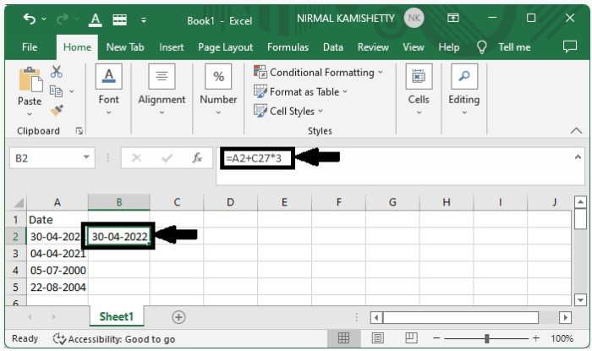Open the Clipboard dialog launcher
Screen dimensions: 592x351
pos(79,131)
